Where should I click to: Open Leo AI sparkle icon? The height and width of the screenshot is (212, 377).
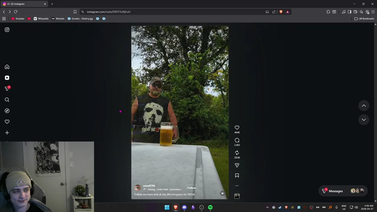pyautogui.click(x=361, y=12)
